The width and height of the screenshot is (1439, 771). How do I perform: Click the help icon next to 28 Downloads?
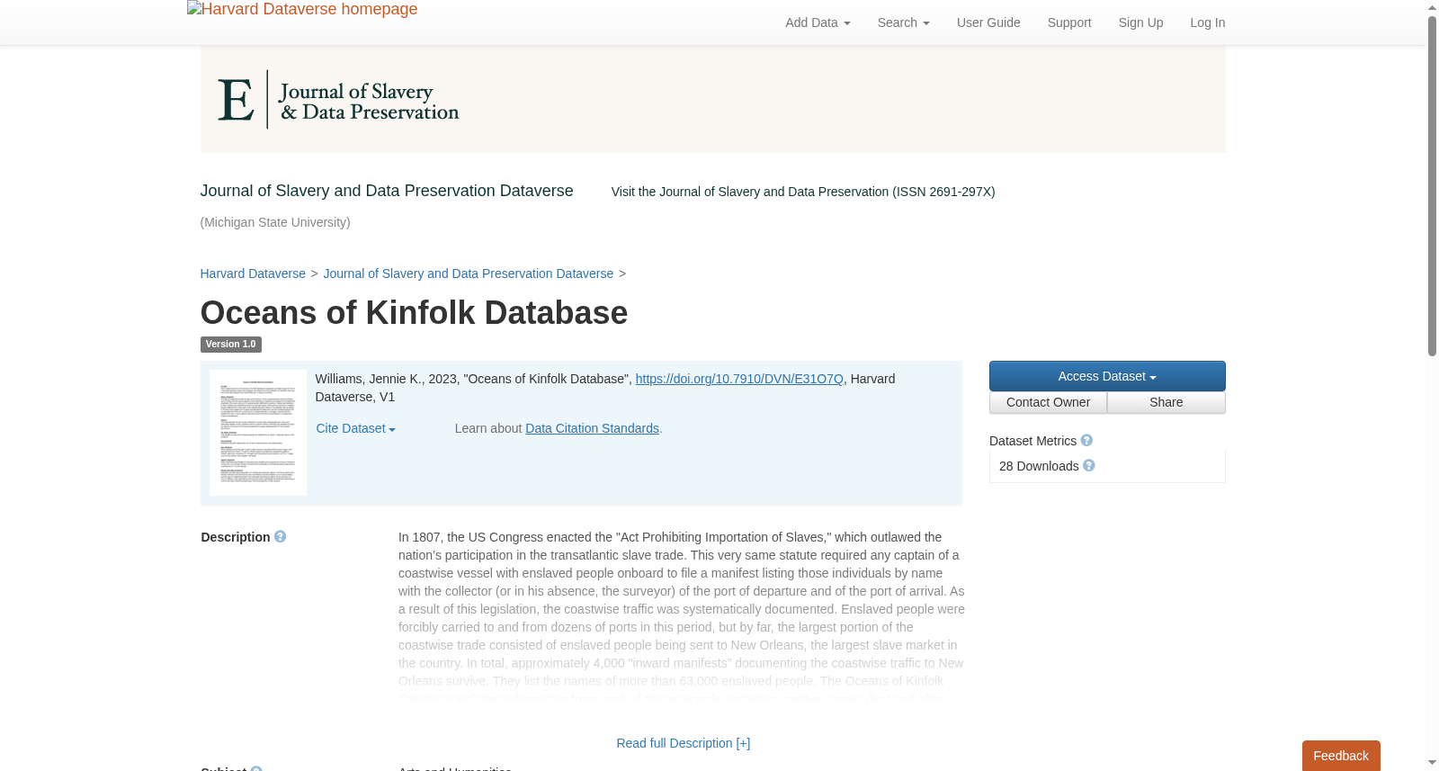1089,466
